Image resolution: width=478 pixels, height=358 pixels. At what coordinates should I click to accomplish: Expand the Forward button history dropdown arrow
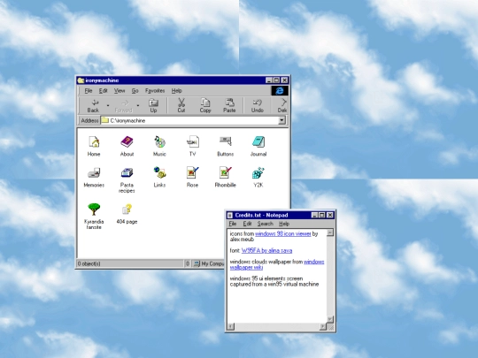tap(138, 106)
